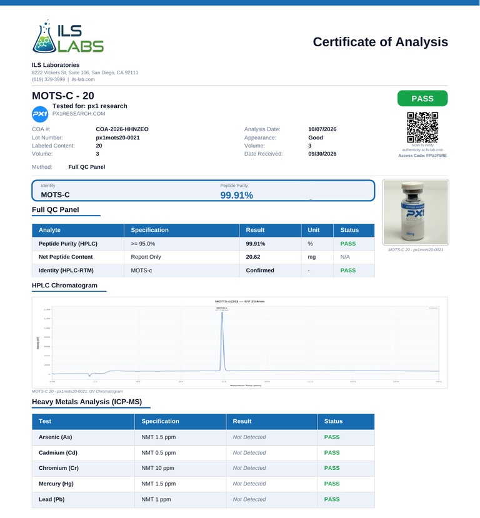Click the Arsenic (As) row label
The width and height of the screenshot is (480, 518).
click(x=55, y=437)
